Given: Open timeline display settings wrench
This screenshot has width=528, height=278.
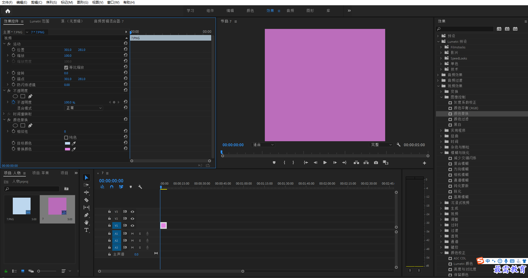Looking at the screenshot, I should coord(140,187).
